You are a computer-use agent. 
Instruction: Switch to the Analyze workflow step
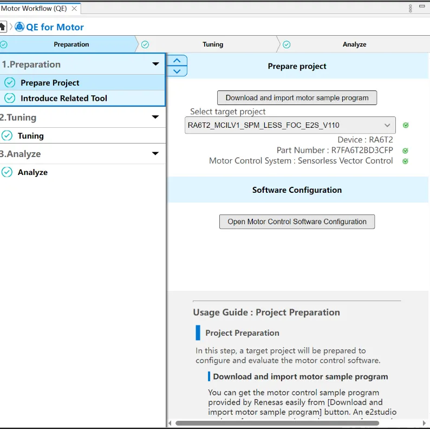354,44
